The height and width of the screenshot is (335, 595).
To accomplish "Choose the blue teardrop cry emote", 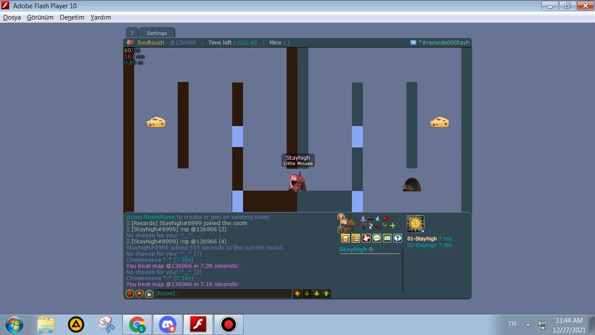I will (x=378, y=219).
